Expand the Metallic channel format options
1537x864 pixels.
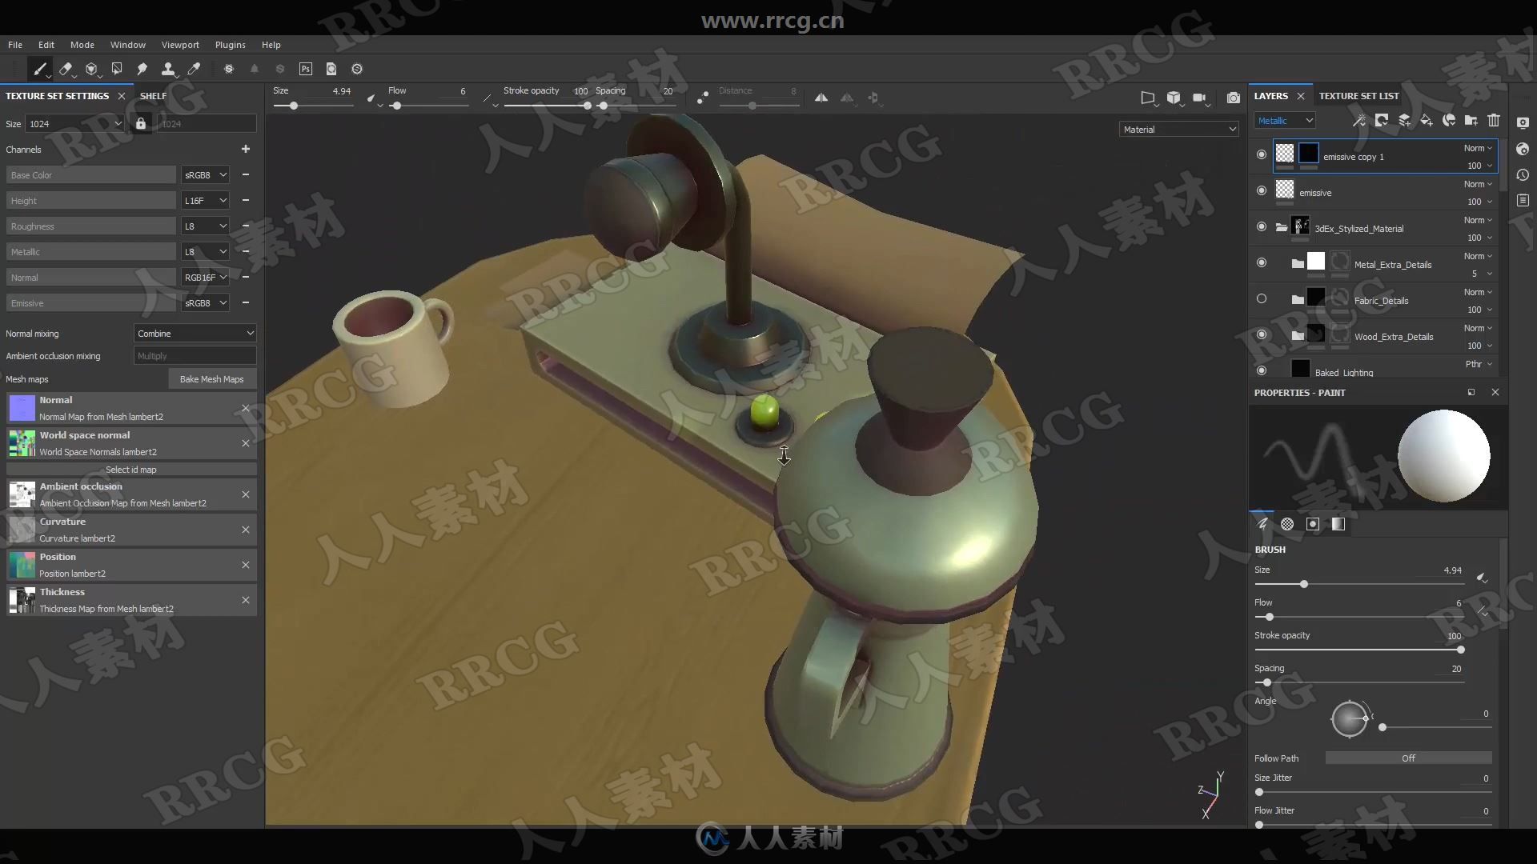(x=204, y=251)
